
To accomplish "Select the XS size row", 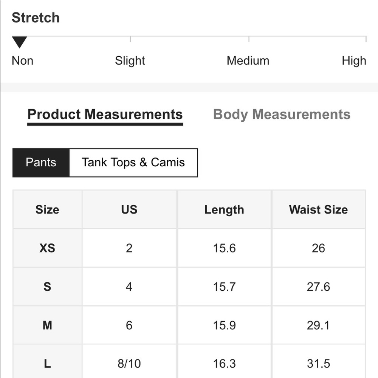I will click(189, 248).
